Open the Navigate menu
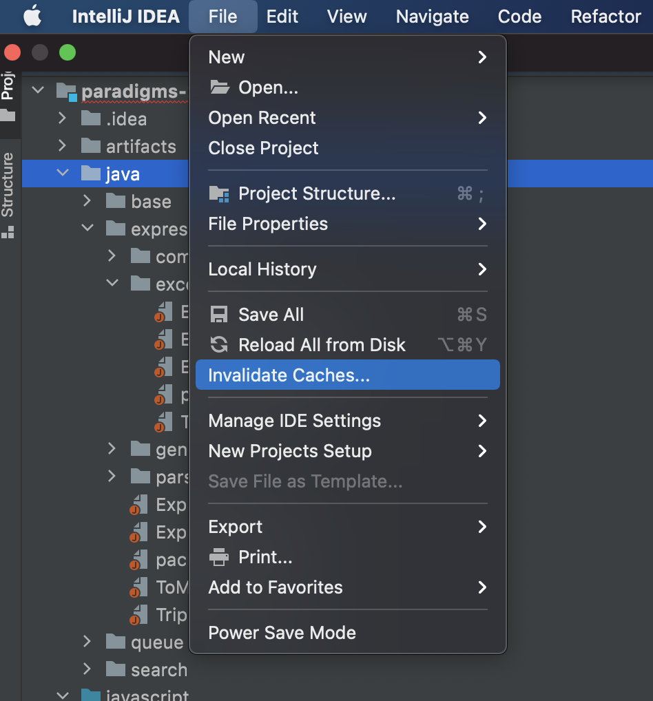This screenshot has height=701, width=653. click(432, 17)
